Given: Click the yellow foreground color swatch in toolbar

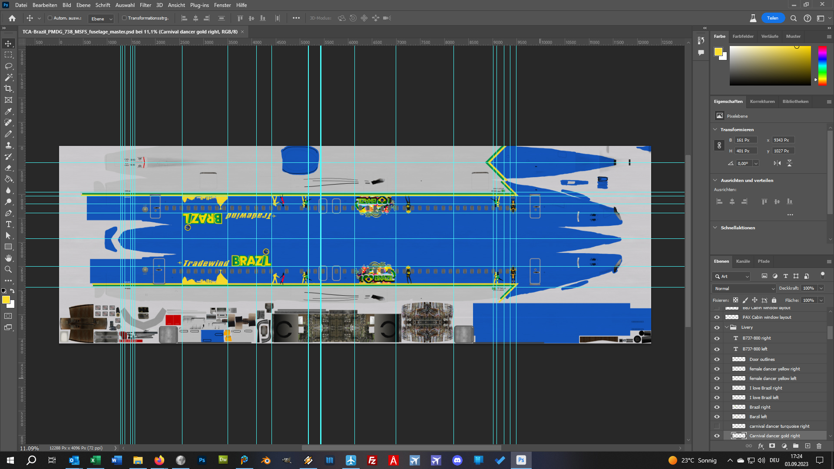Looking at the screenshot, I should pos(6,300).
